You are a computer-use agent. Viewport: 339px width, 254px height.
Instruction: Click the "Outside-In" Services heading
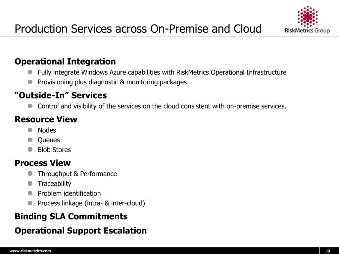tap(61, 95)
